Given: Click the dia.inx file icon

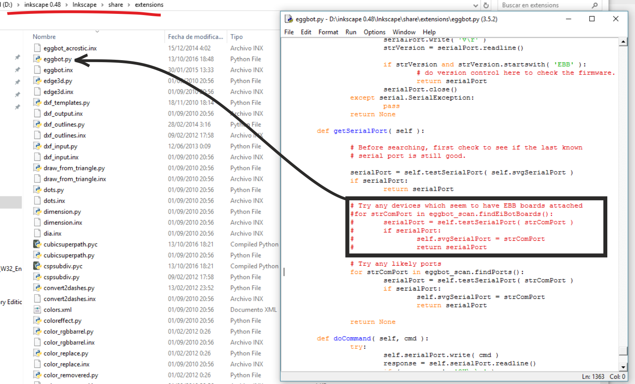Looking at the screenshot, I should click(x=37, y=234).
